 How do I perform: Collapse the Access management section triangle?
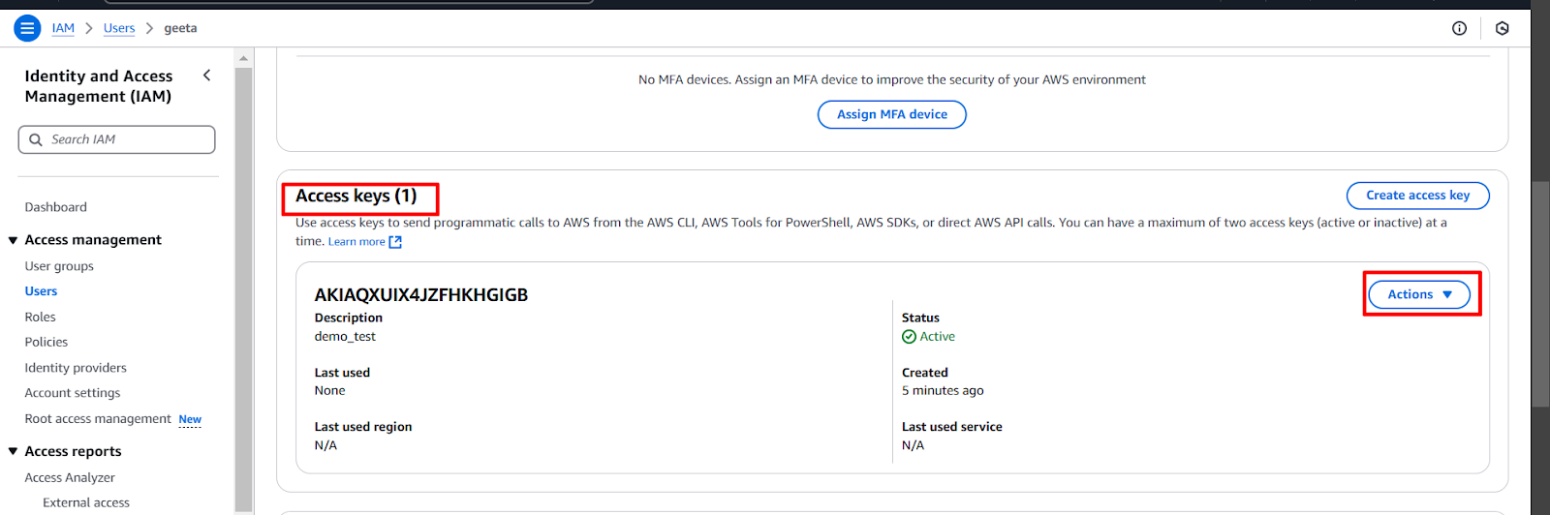[x=13, y=240]
